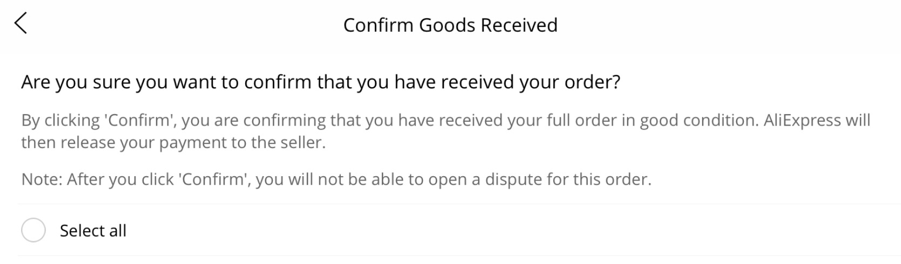Click the phrase 'good condition' in the description
Viewport: 901px width, 264px height.
tap(699, 120)
